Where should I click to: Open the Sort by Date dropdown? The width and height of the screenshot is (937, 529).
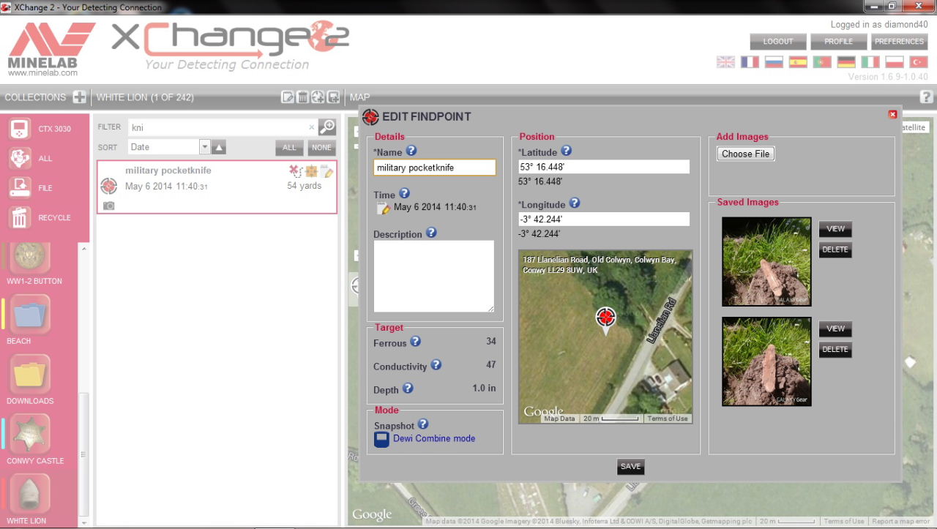click(169, 147)
